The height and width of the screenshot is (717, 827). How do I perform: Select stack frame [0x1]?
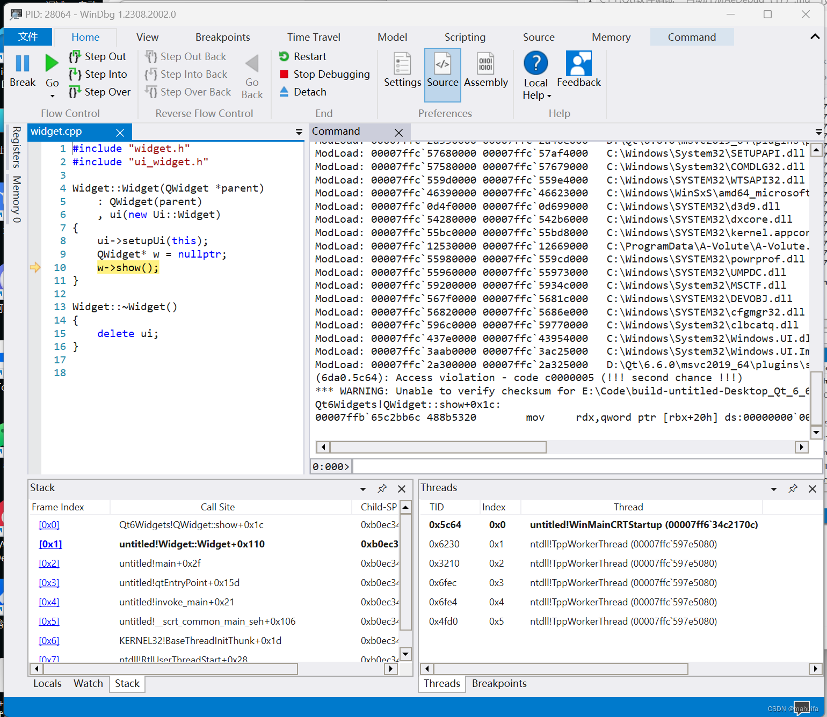point(50,544)
